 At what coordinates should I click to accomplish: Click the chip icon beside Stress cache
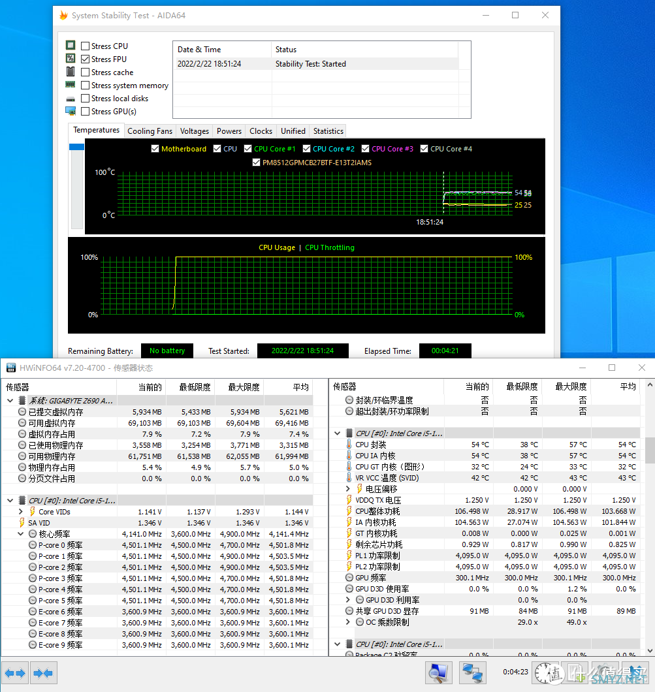[x=71, y=72]
